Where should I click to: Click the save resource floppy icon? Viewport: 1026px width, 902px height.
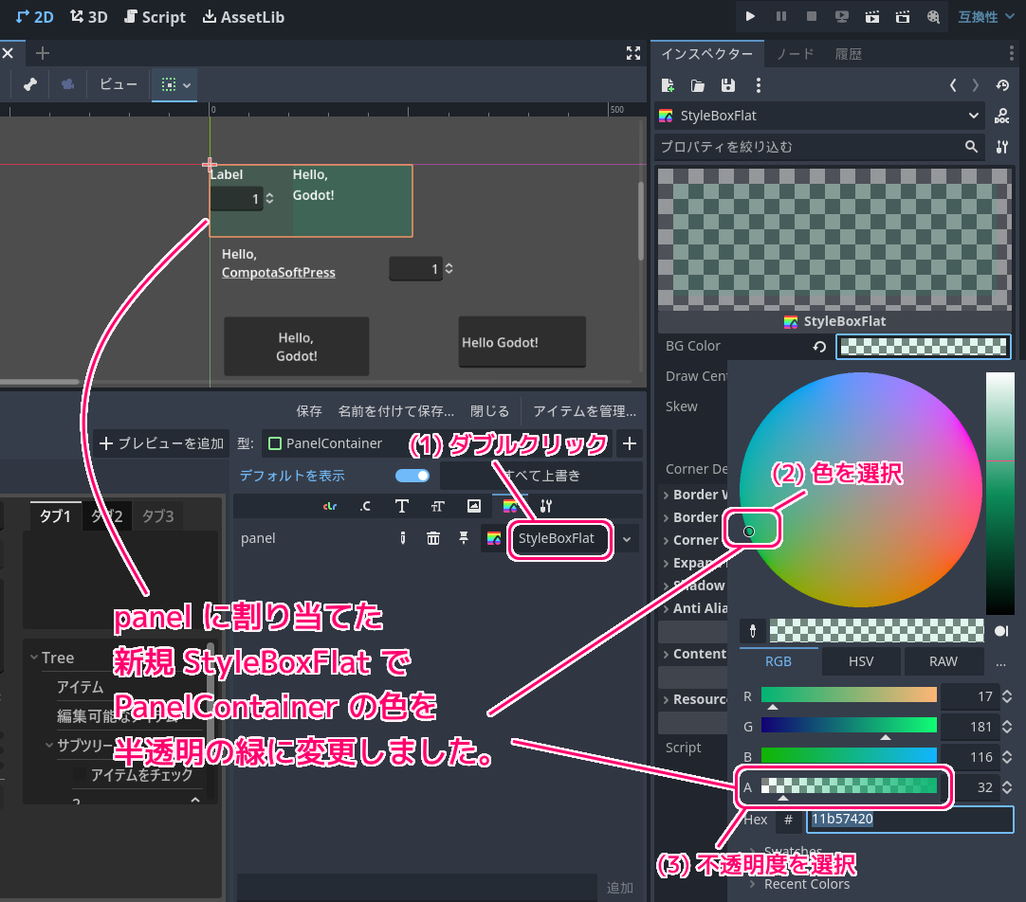(x=727, y=85)
